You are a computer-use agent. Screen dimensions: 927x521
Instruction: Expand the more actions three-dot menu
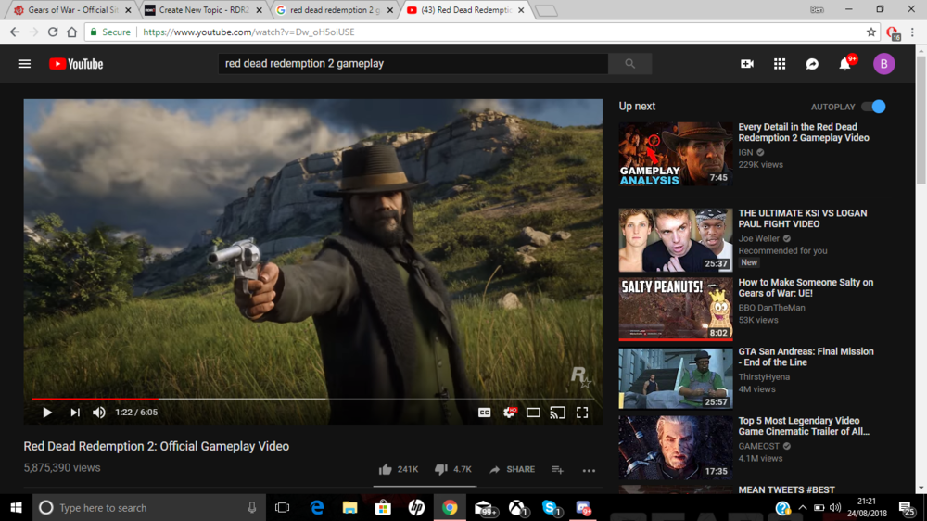[589, 470]
